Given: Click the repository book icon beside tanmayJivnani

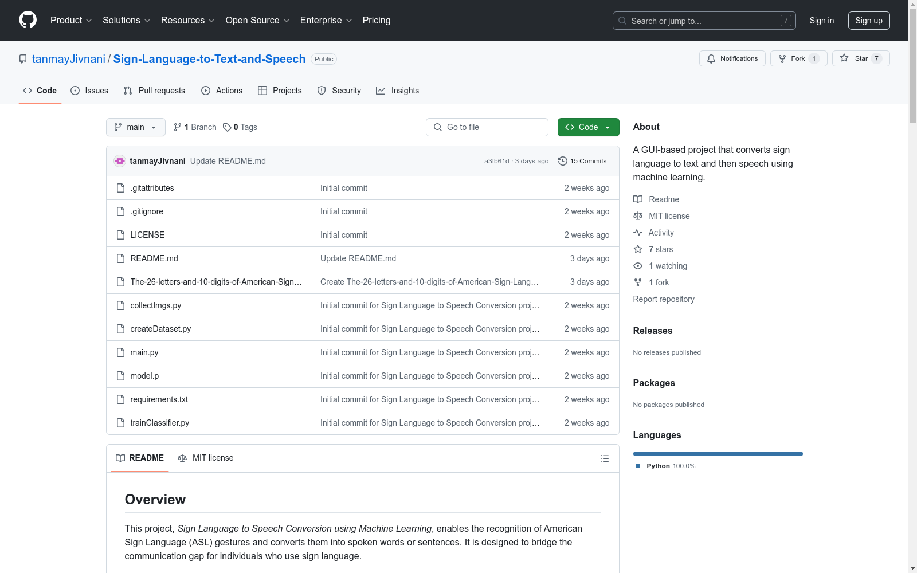Looking at the screenshot, I should point(23,59).
